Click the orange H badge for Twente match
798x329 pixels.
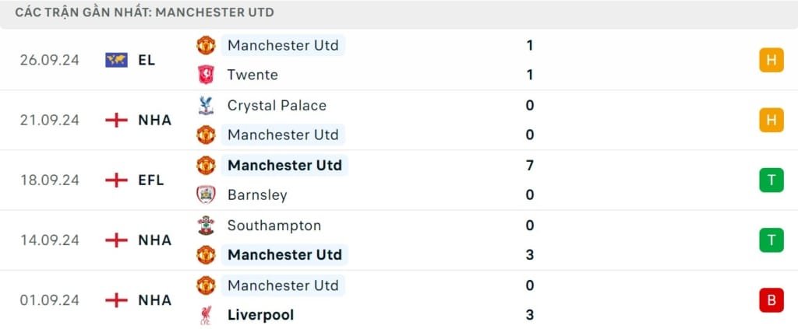click(x=771, y=60)
